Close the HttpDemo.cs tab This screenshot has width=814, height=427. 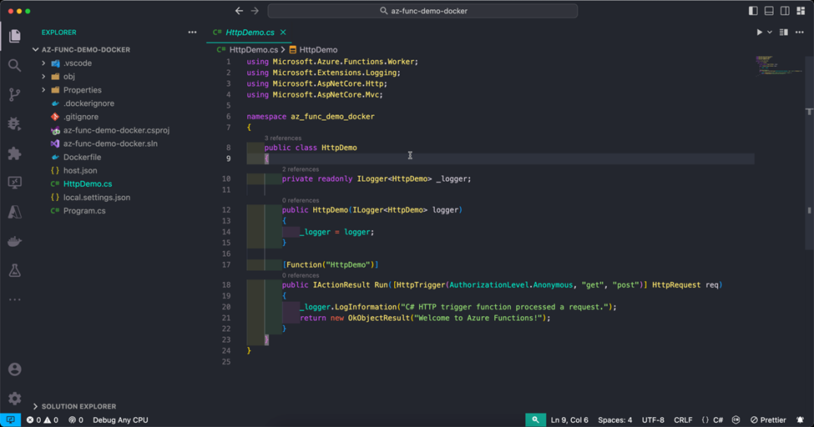coord(283,33)
